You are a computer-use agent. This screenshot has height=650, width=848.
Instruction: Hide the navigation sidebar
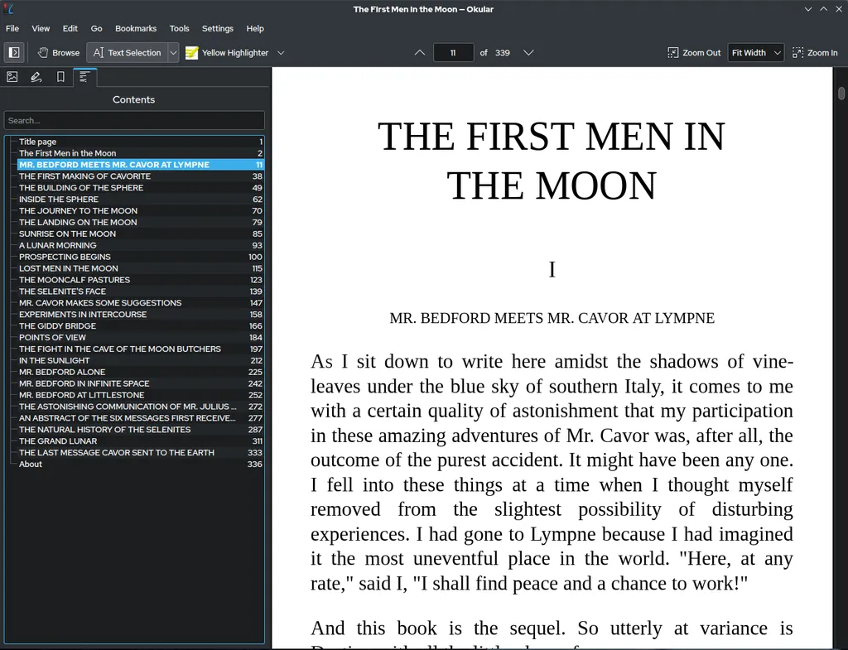pos(14,52)
